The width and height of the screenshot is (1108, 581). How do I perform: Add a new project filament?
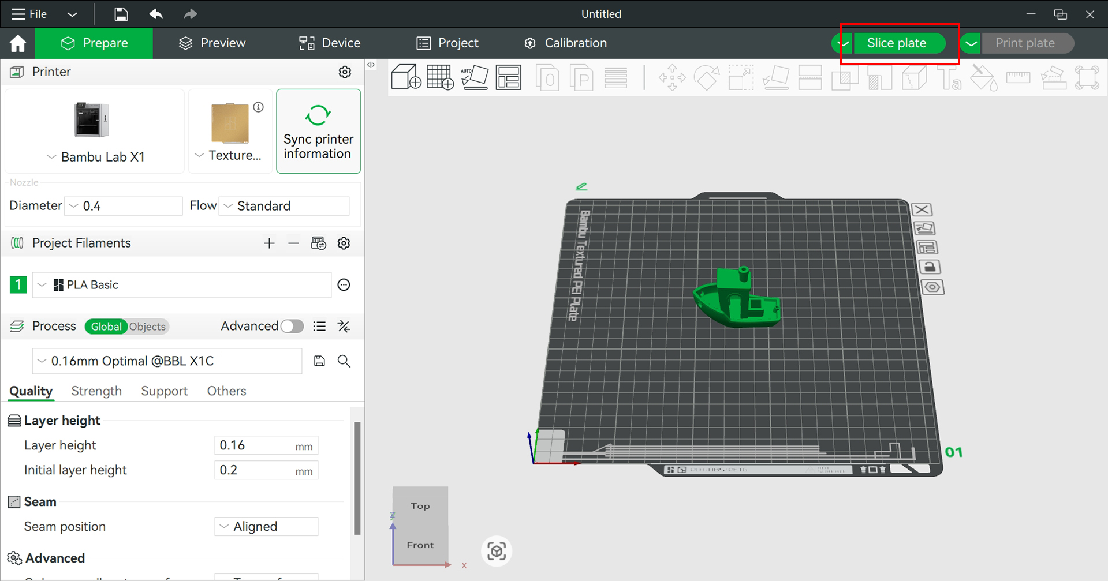pyautogui.click(x=269, y=243)
